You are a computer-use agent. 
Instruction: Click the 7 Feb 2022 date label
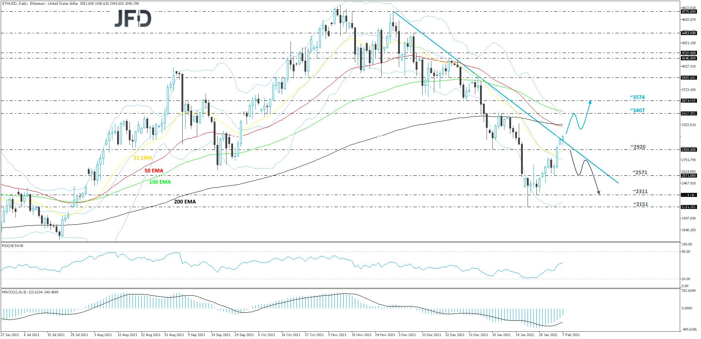coord(571,335)
